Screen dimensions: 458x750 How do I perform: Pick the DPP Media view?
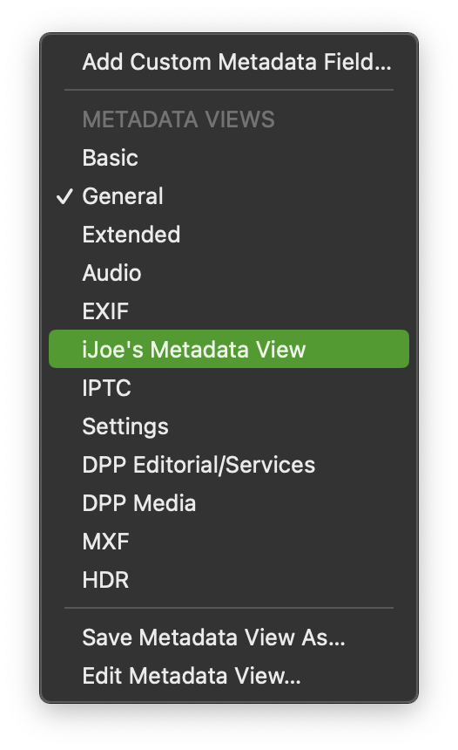coord(229,503)
